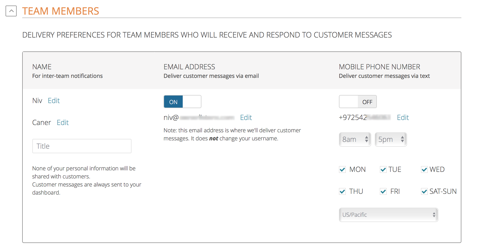Edit the mobile phone number
477x248 pixels.
403,117
